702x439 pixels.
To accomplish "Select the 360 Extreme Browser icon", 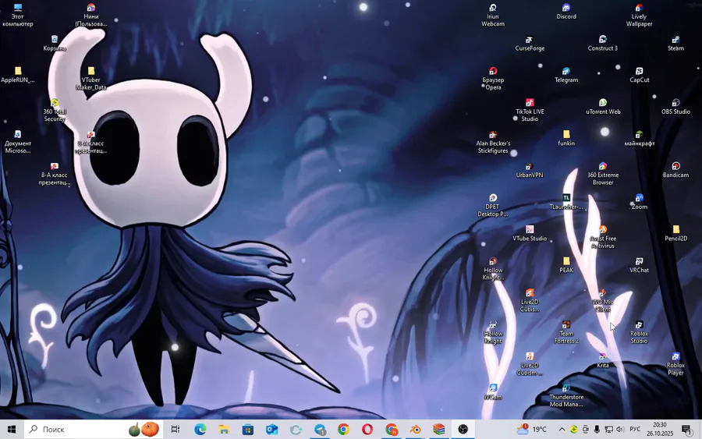I will 603,174.
